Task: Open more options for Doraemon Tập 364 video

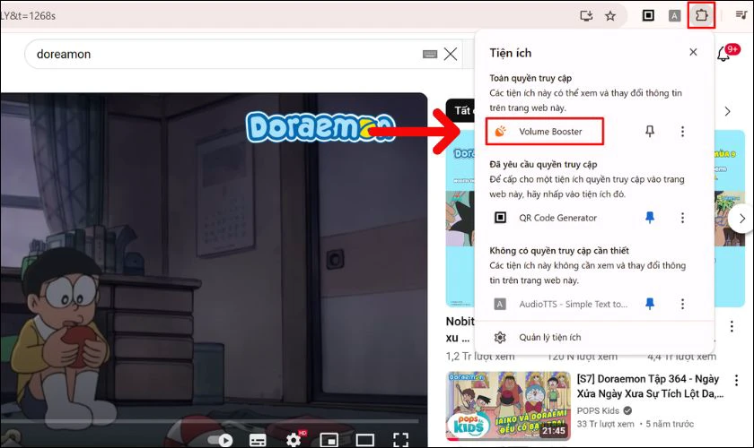Action: point(736,381)
